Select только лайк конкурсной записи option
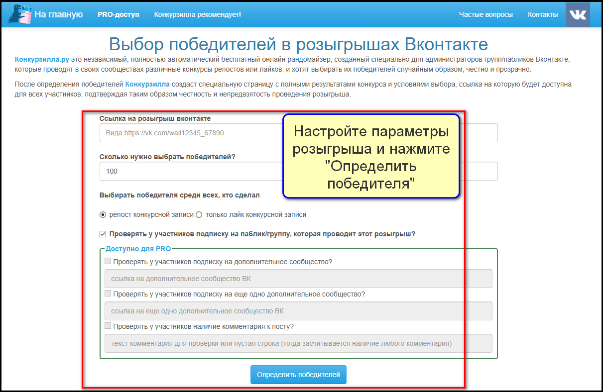603x392 pixels. [x=199, y=215]
